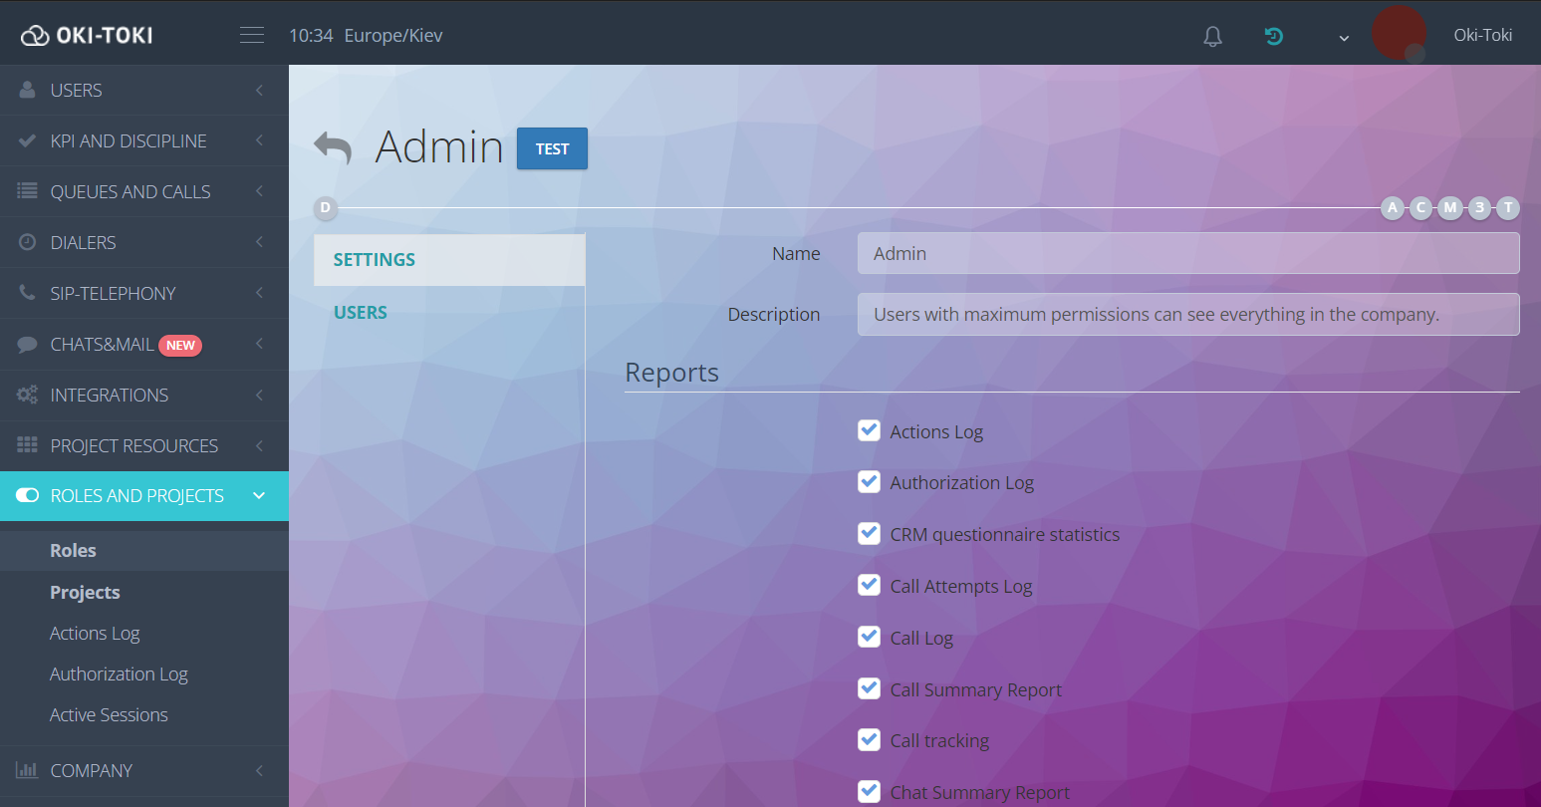Toggle CRM questionnaire statistics checkbox
Screen dimensions: 1541x807
(869, 533)
